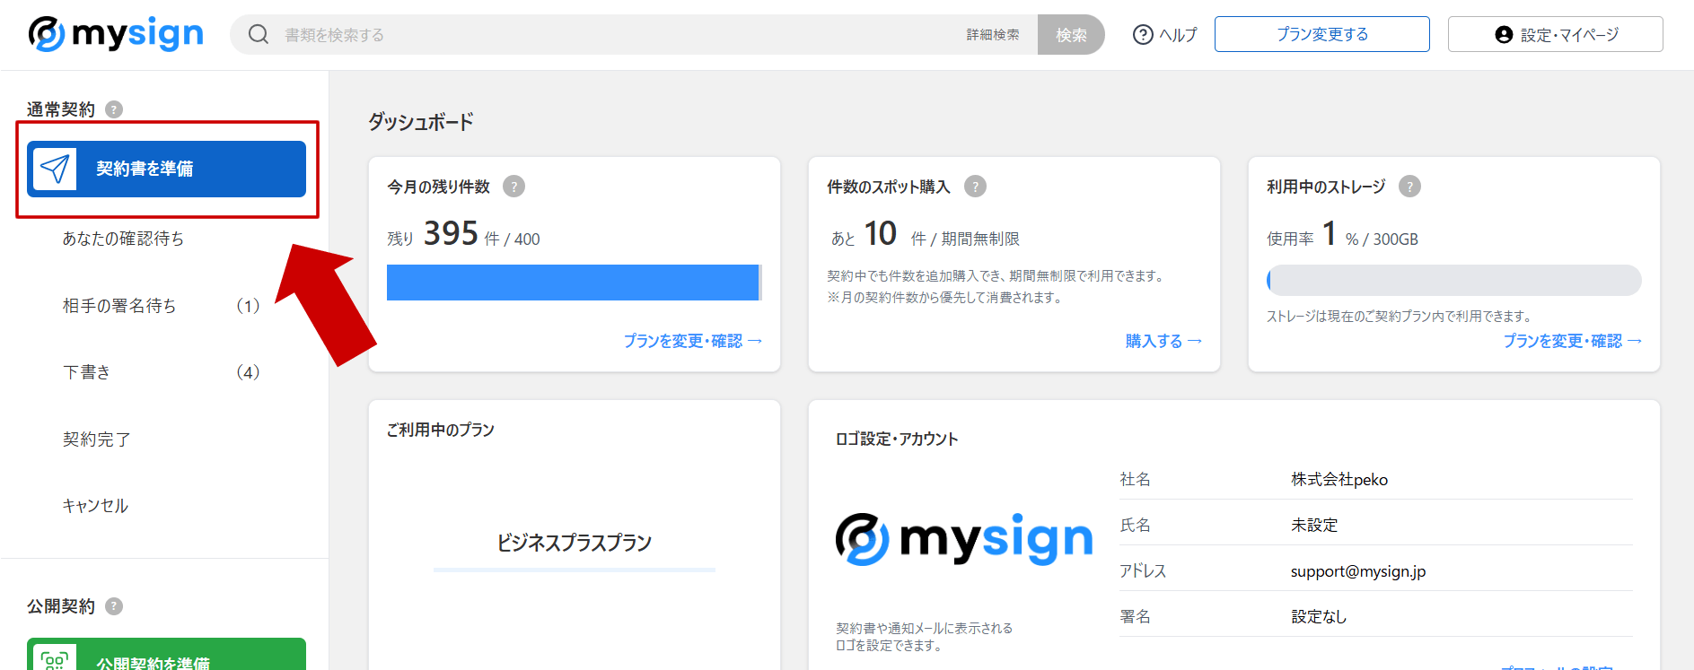Open 設定・マイページ button
This screenshot has width=1694, height=670.
(1556, 34)
